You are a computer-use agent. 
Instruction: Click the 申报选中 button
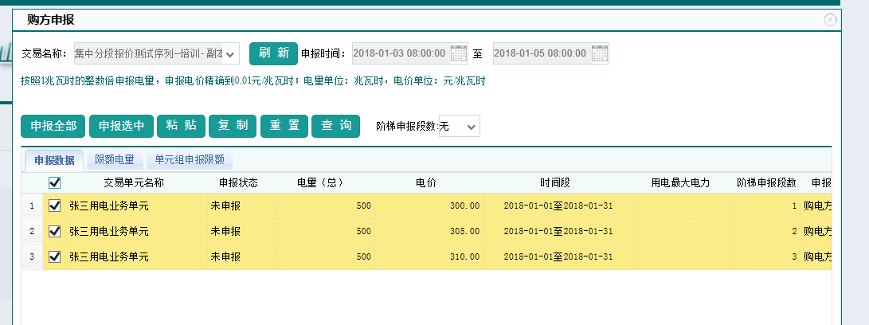pos(121,126)
